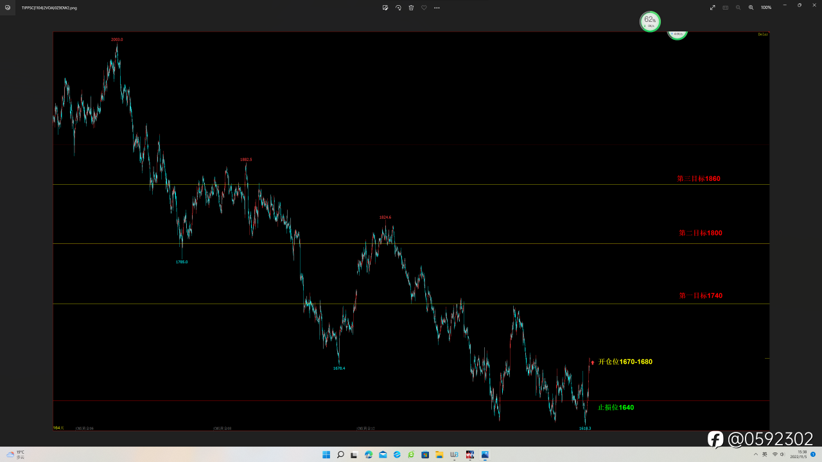Switch the 英 input method indicator

point(765,454)
